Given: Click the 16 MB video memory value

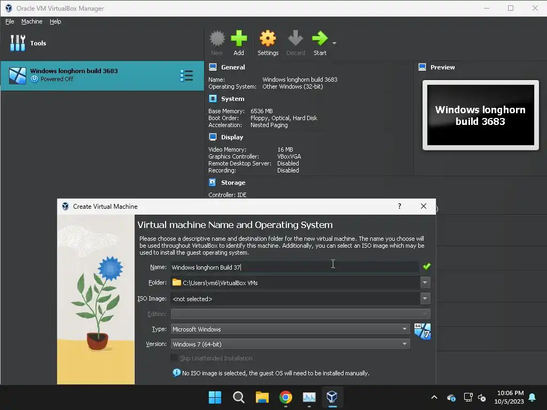Looking at the screenshot, I should [285, 149].
